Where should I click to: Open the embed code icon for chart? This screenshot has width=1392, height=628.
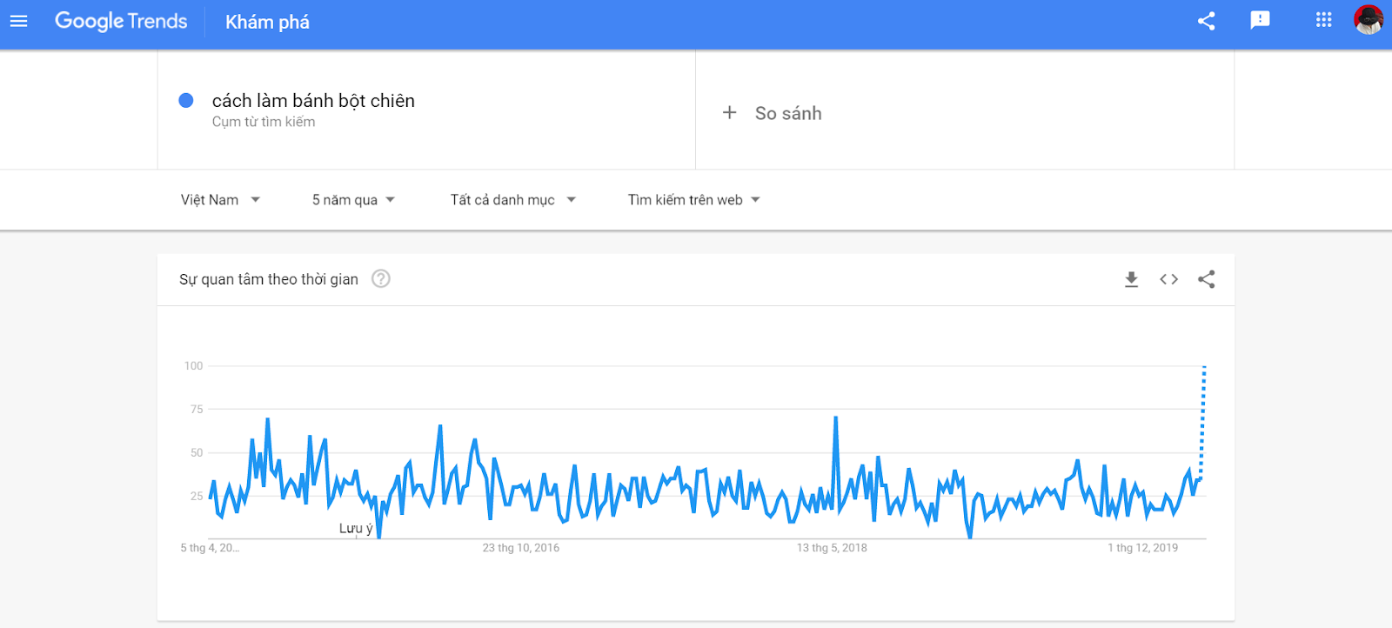click(1168, 279)
